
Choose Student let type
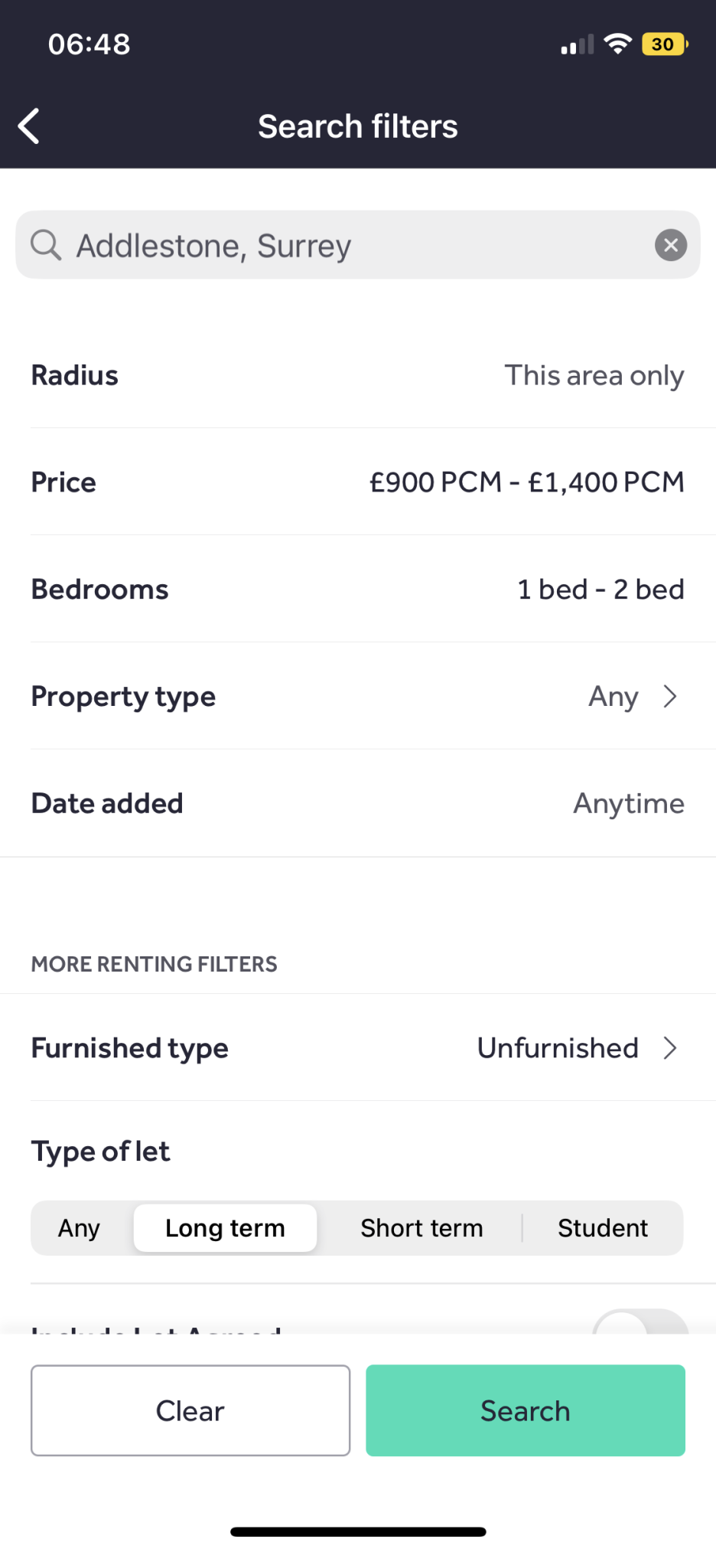tap(603, 1228)
